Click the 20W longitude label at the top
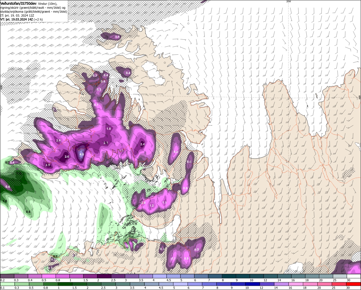Image resolution: width=361 pixels, height=290 pixels. pyautogui.click(x=288, y=1)
